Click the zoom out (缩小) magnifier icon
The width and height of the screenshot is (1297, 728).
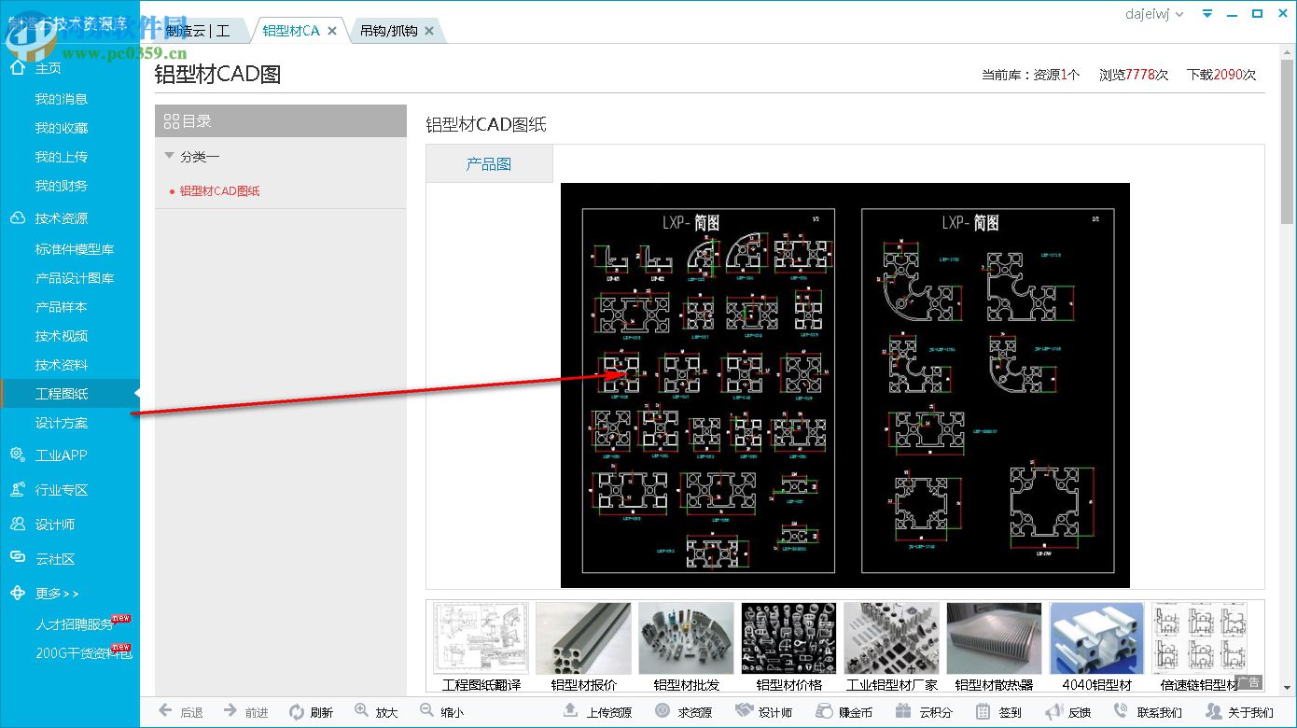427,711
